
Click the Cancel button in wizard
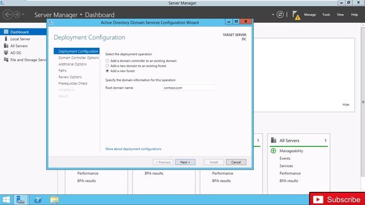click(236, 162)
